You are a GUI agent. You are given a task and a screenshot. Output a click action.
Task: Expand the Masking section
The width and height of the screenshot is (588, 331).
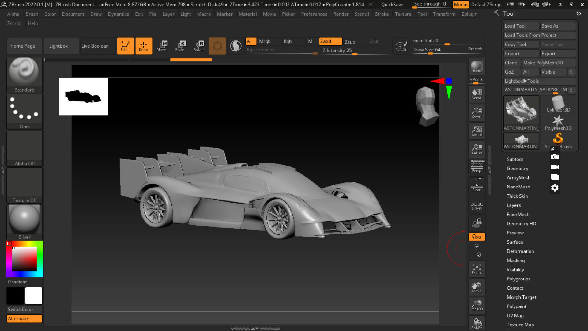pos(515,261)
